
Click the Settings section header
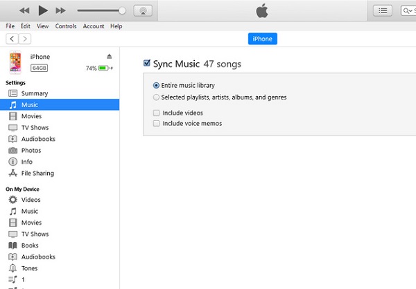pos(15,83)
